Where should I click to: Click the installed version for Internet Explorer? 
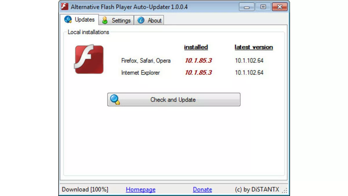click(198, 72)
